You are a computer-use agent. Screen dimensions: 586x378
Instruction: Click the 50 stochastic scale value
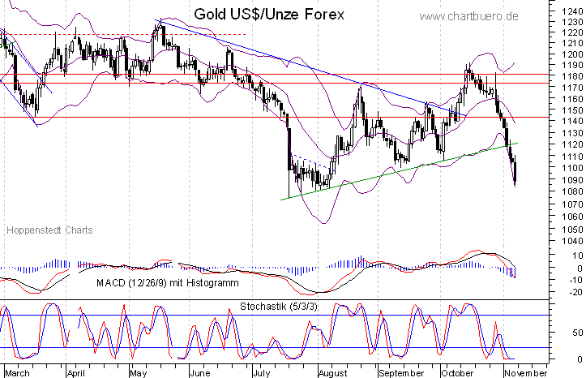click(577, 333)
